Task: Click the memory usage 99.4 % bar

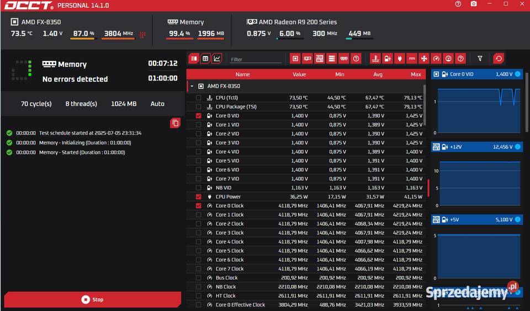Action: point(179,39)
